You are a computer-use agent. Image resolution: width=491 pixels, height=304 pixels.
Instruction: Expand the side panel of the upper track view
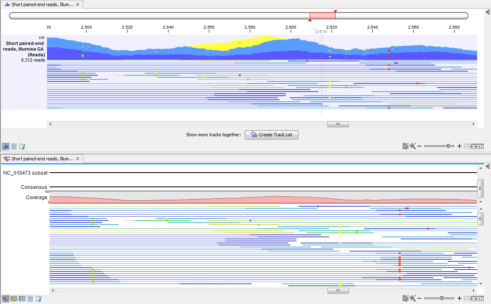487,12
